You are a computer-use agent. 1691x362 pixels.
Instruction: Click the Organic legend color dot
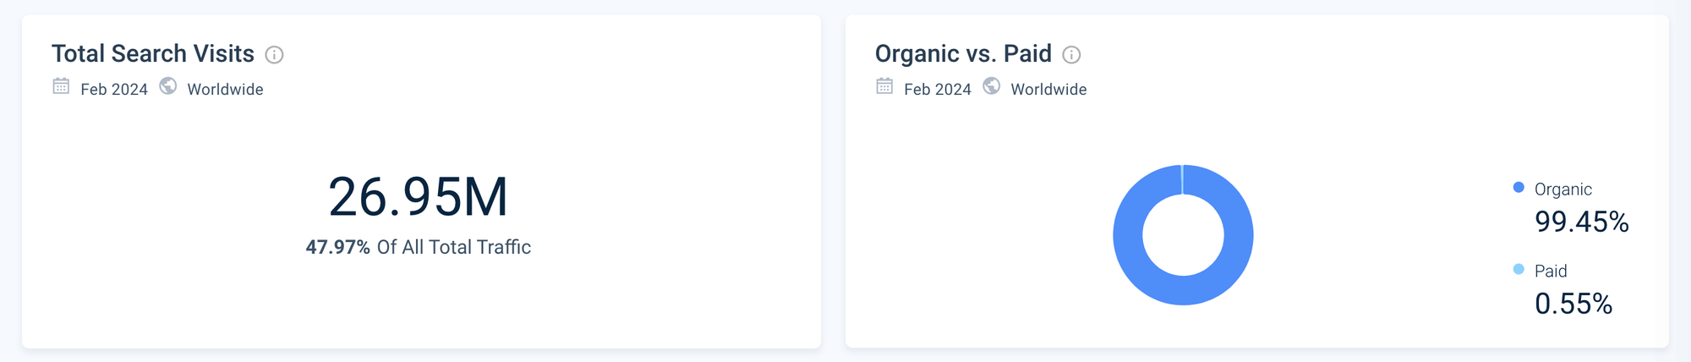point(1519,188)
